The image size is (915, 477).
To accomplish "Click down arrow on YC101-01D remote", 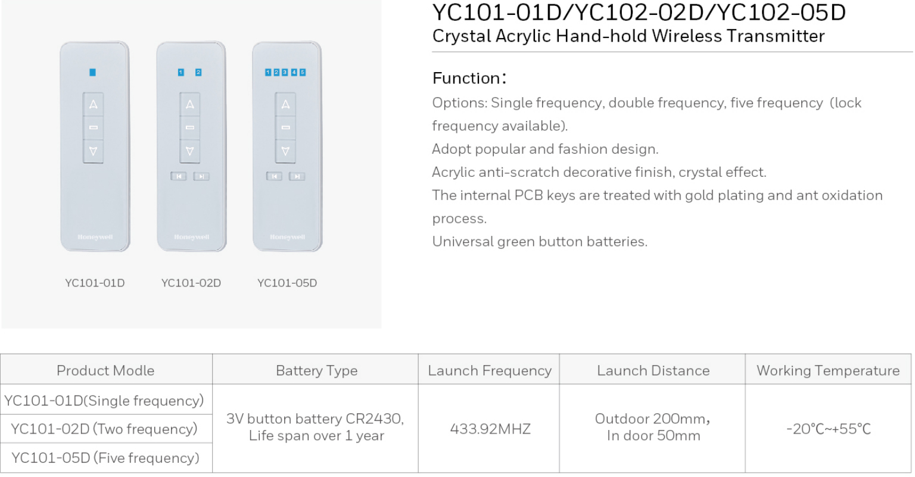I will click(93, 151).
